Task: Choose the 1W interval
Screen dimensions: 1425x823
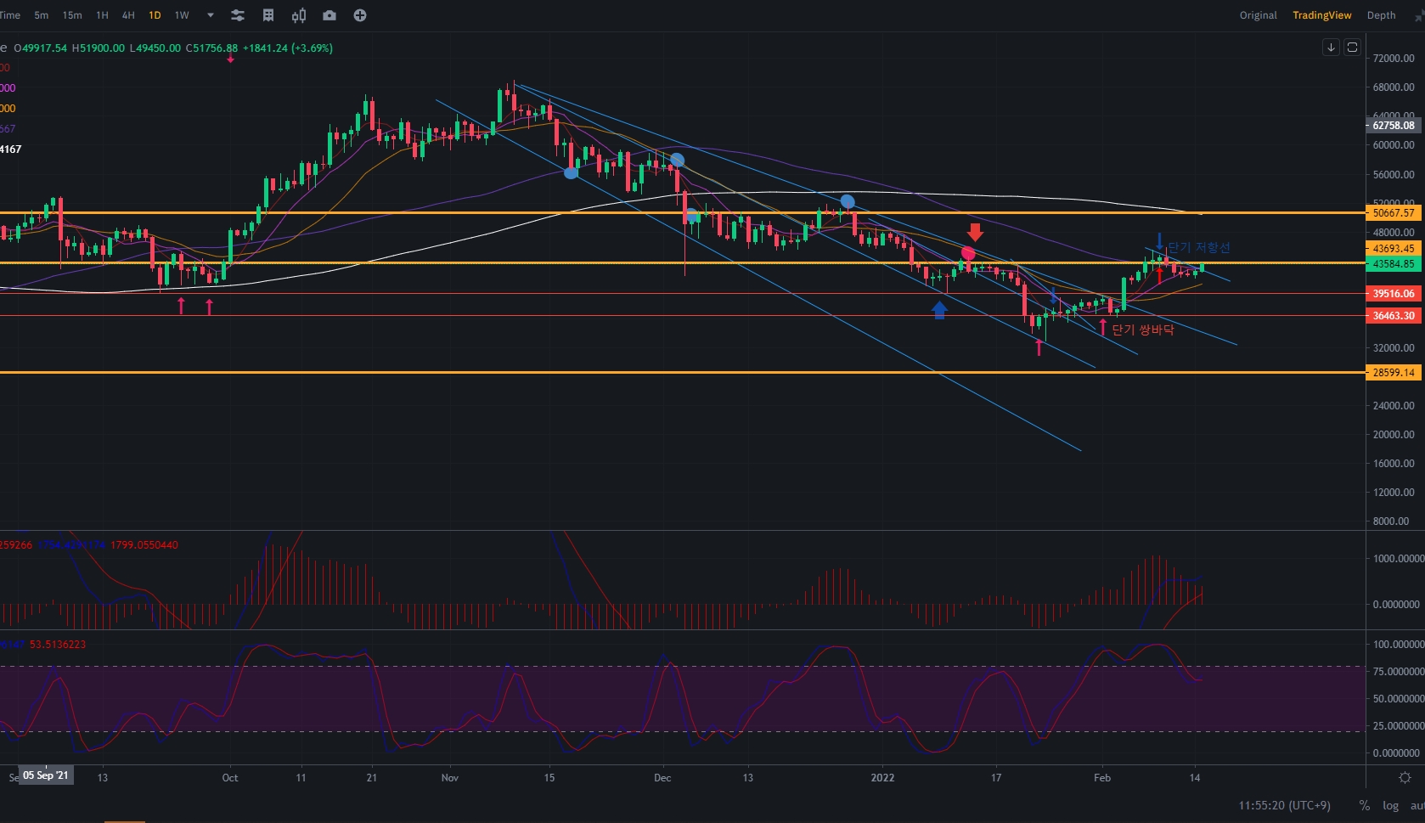Action: 182,15
